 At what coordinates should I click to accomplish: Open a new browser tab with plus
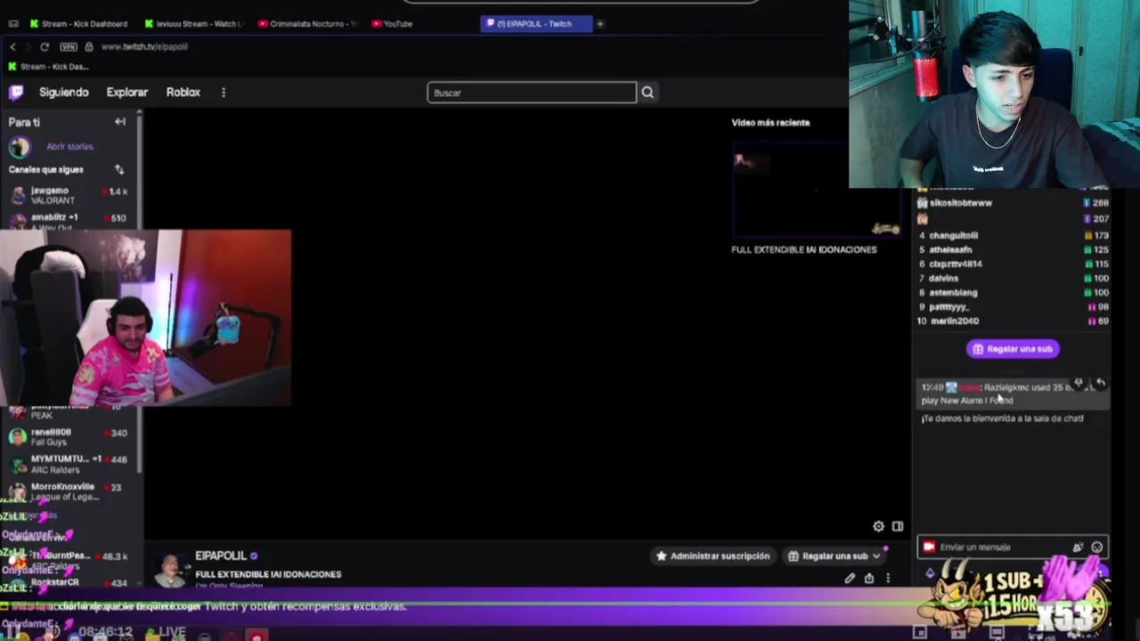[600, 24]
